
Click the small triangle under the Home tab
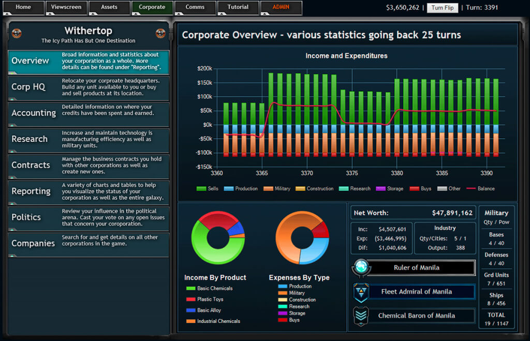pyautogui.click(x=7, y=13)
